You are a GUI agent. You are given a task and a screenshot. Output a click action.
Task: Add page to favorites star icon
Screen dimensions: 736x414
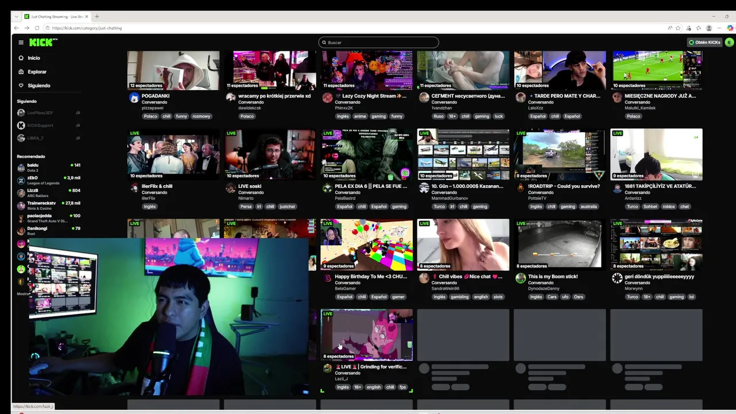pyautogui.click(x=678, y=28)
